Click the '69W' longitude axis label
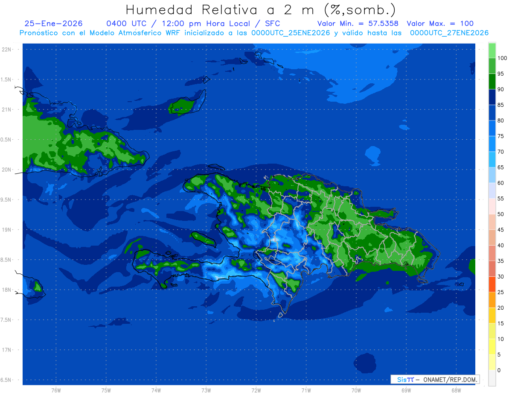512x396 pixels. click(406, 390)
